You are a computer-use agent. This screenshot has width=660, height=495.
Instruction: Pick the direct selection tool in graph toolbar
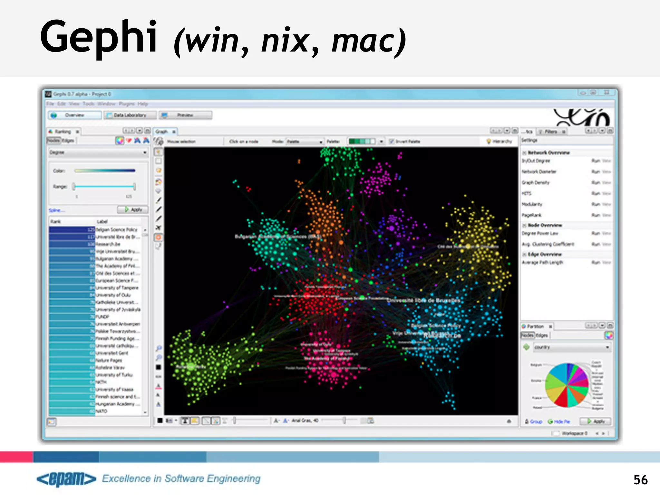coord(159,151)
